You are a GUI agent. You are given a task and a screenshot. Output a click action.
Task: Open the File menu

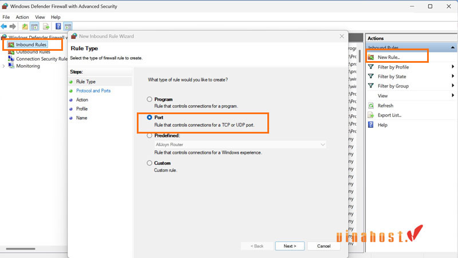(x=6, y=17)
